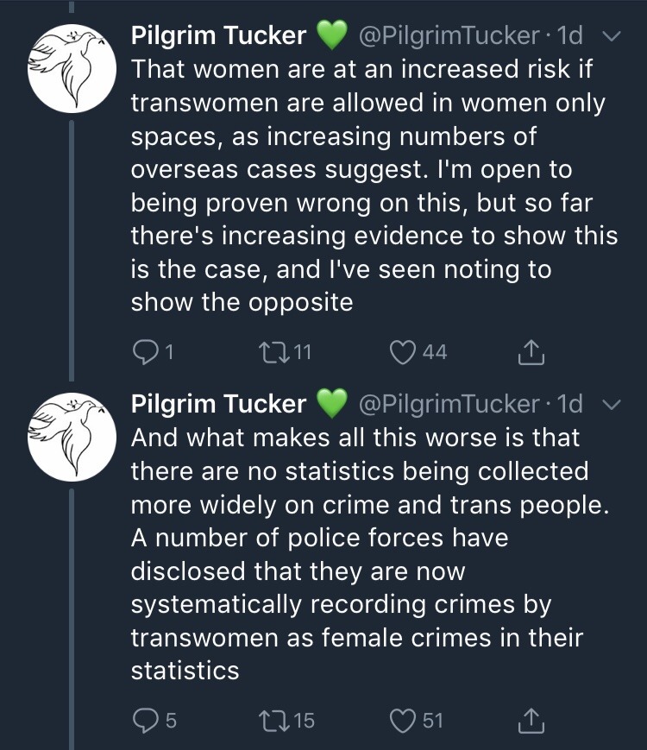Click the 1d timestamp on the second tweet
647x750 pixels.
coord(569,404)
